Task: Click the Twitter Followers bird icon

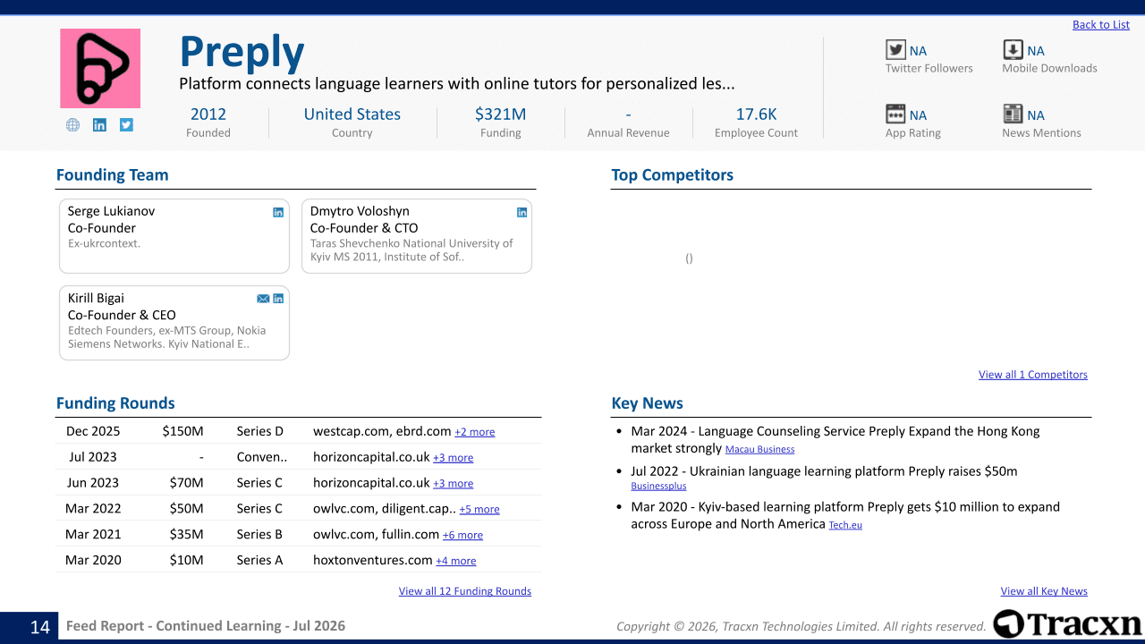Action: click(x=895, y=50)
